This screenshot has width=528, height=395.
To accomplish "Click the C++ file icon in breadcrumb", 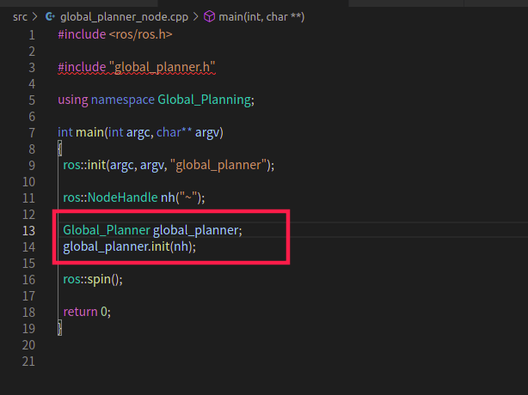I will coord(50,16).
